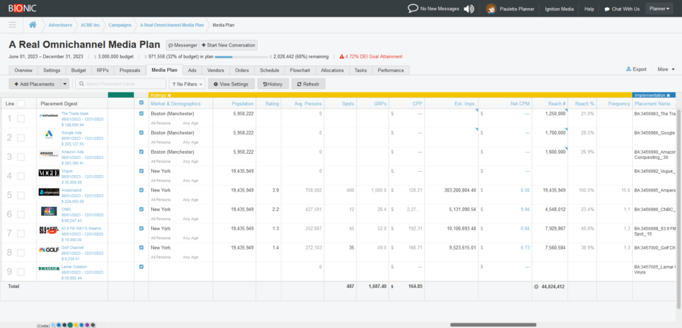Expand the Add Placements arrow dropdown
This screenshot has height=328, width=682.
(x=65, y=84)
